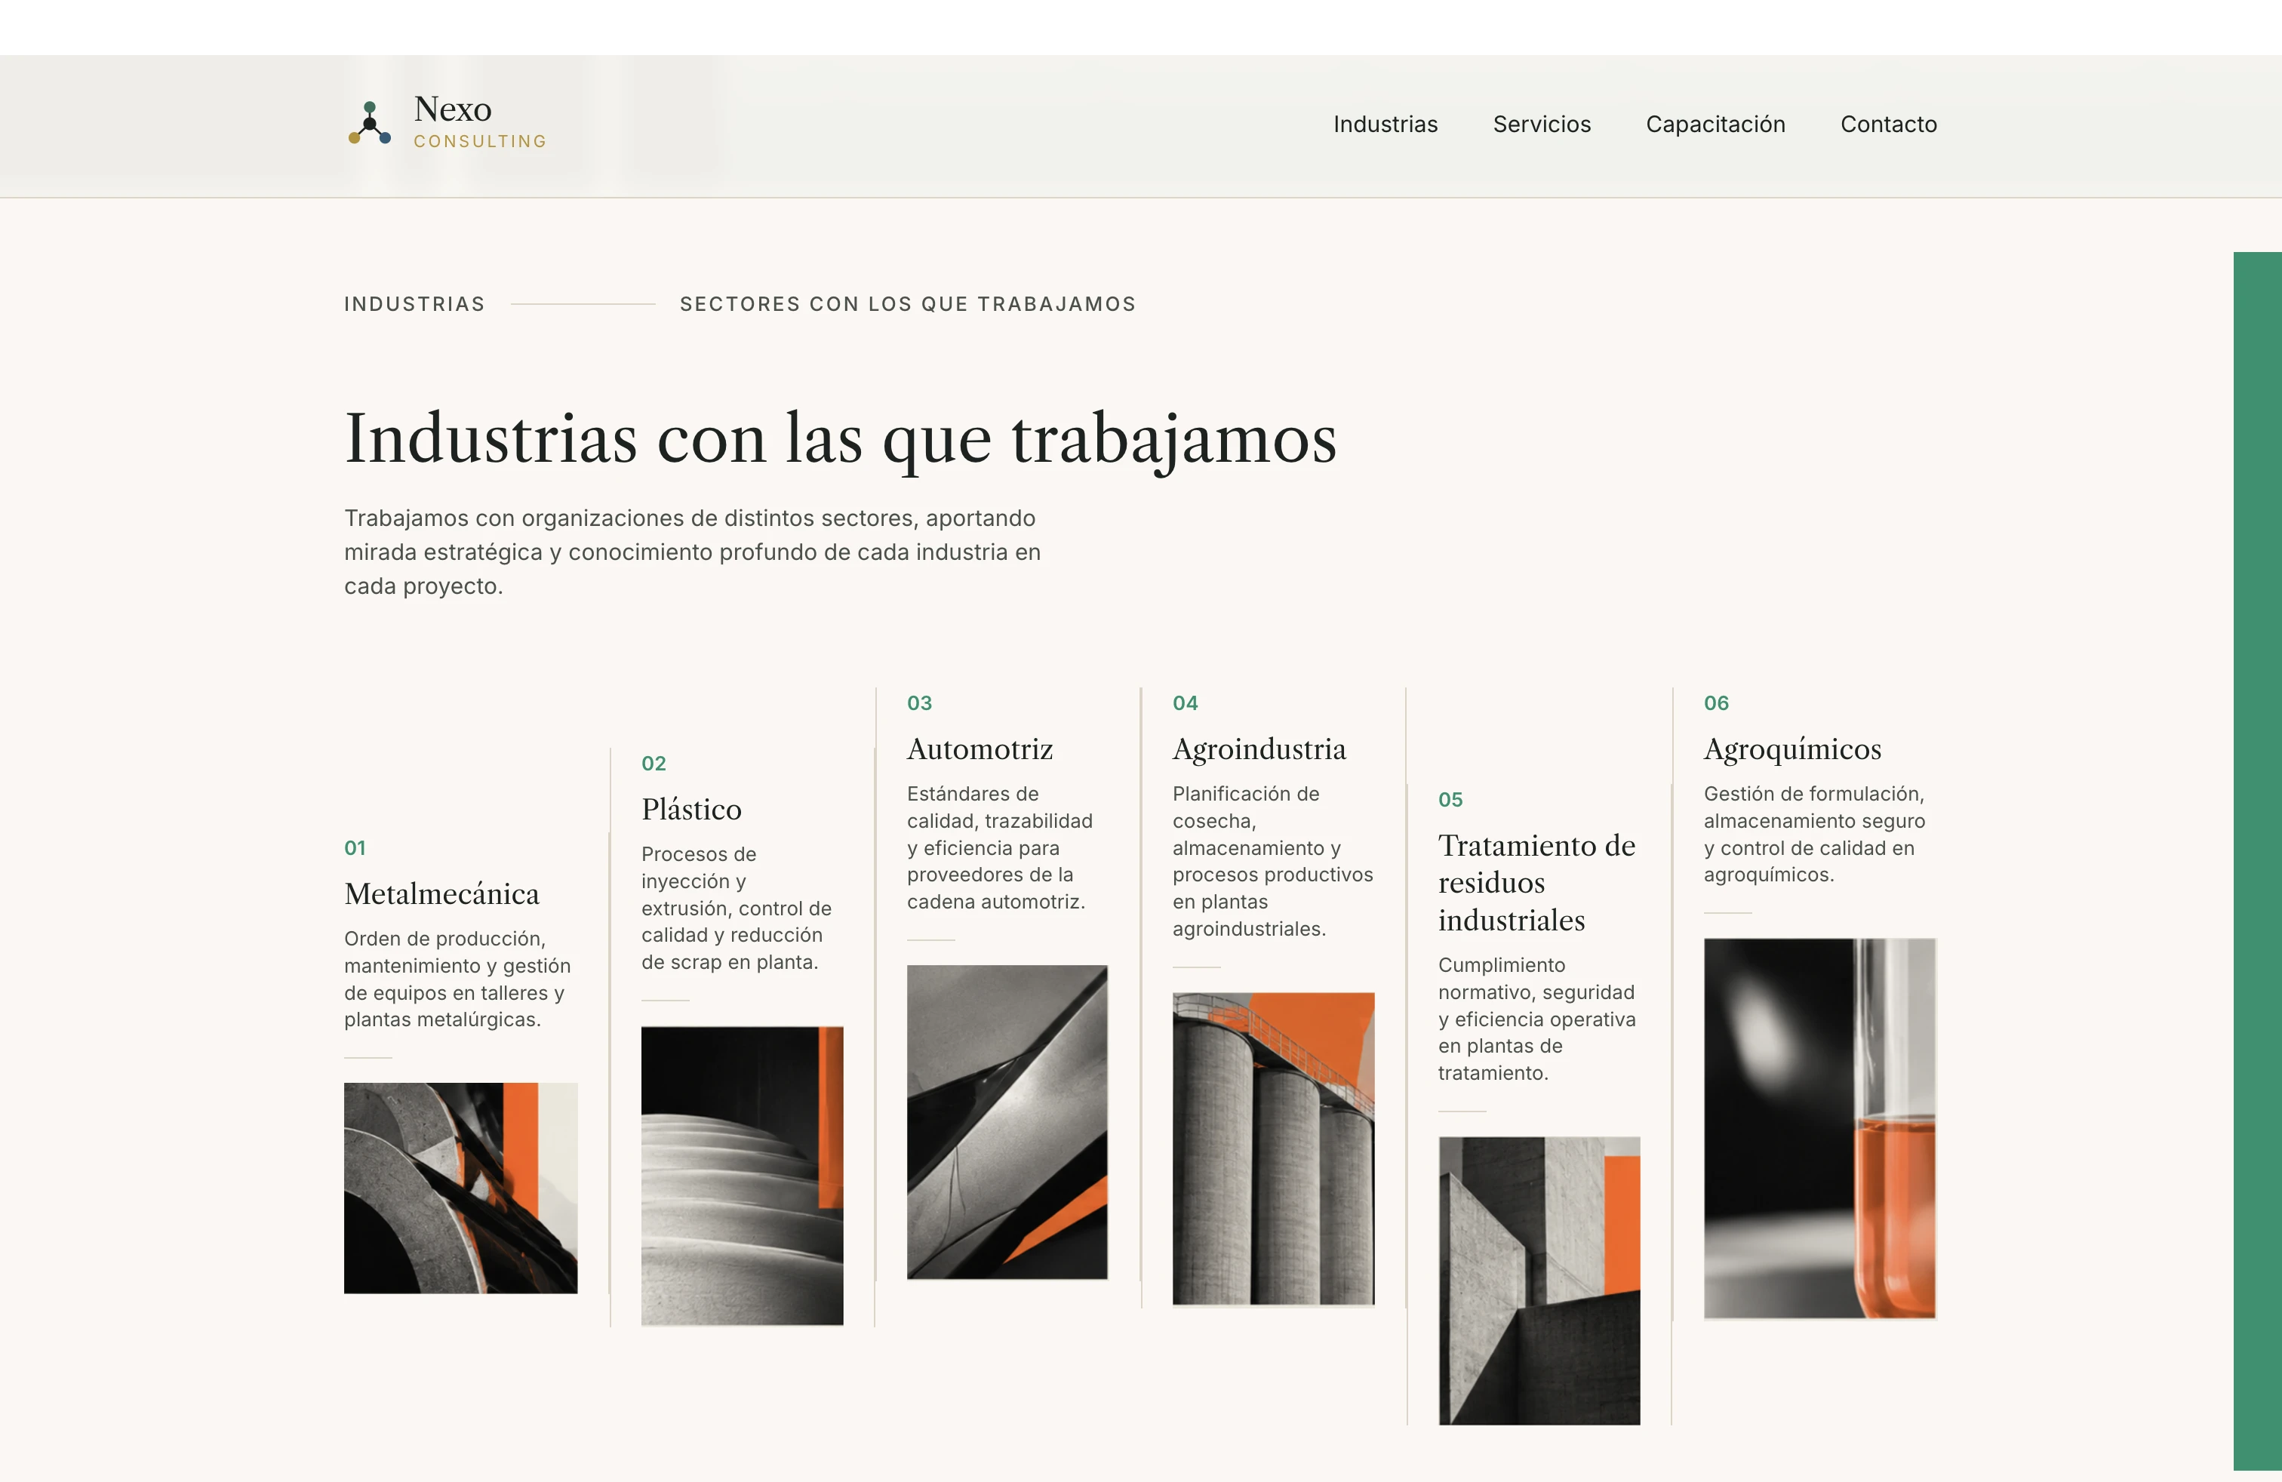
Task: Click the number 05 label
Action: click(x=1450, y=799)
